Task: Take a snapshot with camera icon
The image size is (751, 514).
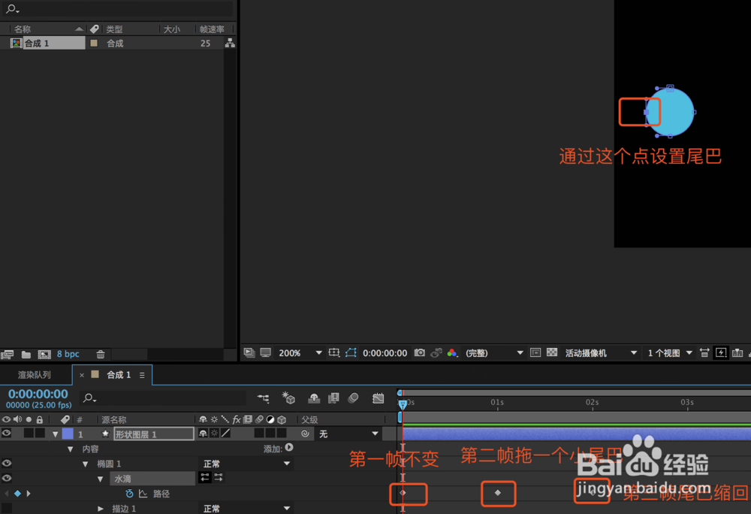Action: pyautogui.click(x=420, y=353)
